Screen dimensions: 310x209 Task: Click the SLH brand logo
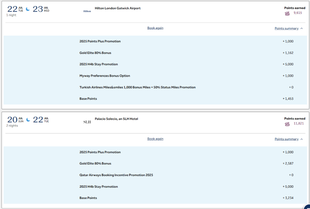[87, 122]
